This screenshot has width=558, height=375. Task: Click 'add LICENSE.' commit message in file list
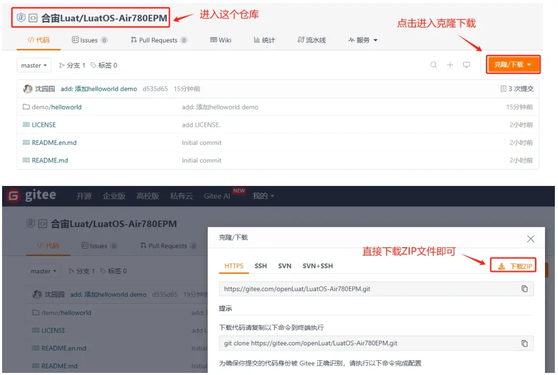tap(201, 125)
